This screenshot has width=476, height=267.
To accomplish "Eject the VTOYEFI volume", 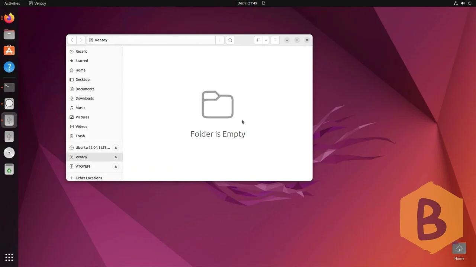I will pos(116,167).
